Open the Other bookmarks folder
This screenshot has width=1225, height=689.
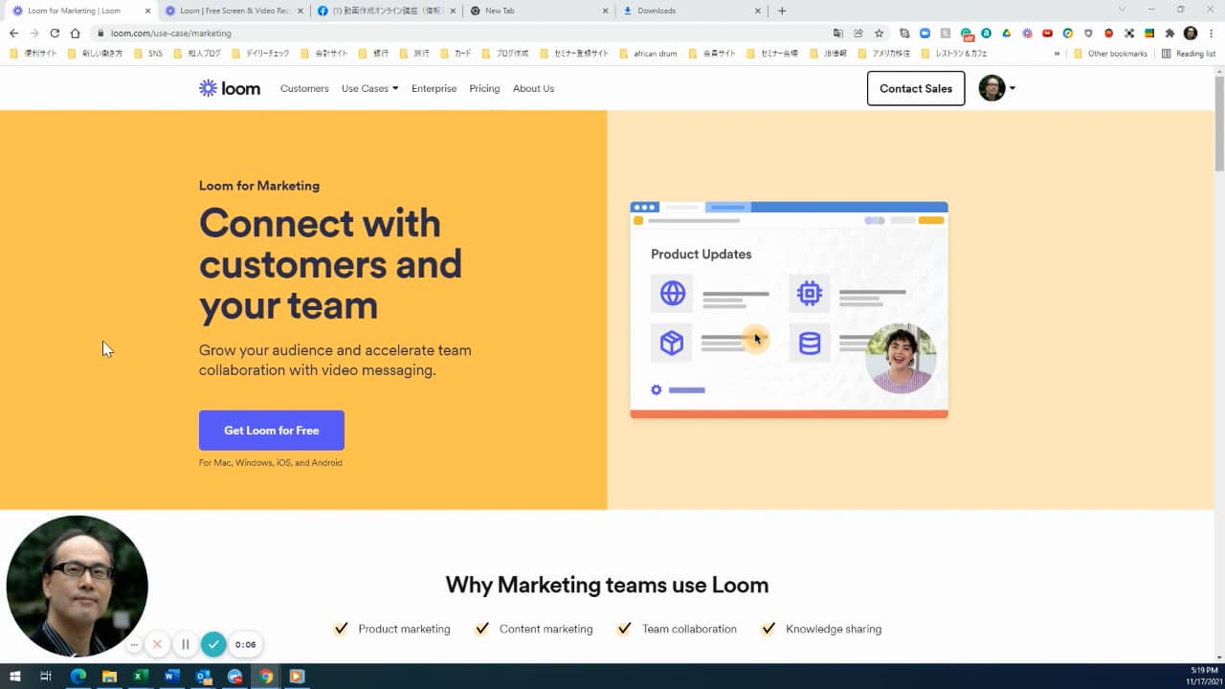1110,54
